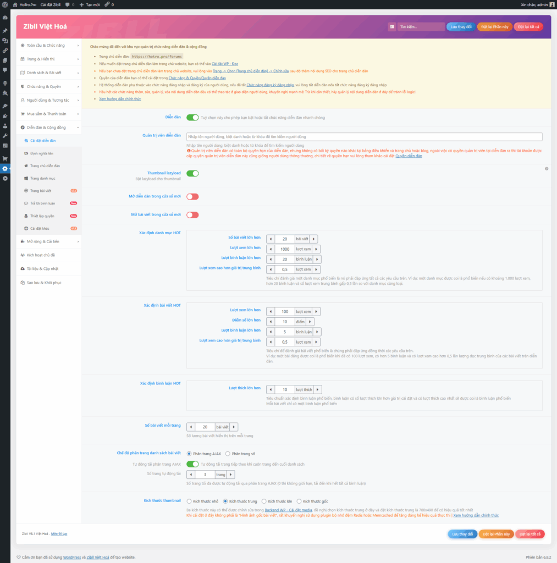Click top Lưu thay đổi button

pyautogui.click(x=461, y=26)
